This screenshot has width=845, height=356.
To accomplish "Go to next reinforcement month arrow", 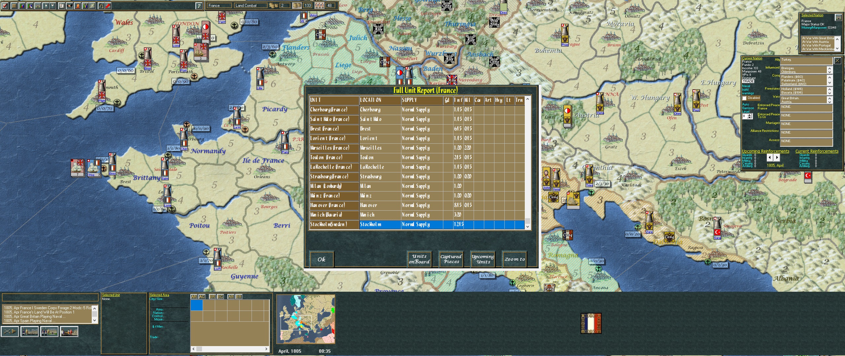I will (776, 158).
